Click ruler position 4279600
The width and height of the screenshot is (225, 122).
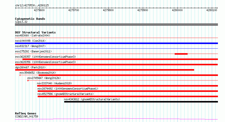pos(39,10)
